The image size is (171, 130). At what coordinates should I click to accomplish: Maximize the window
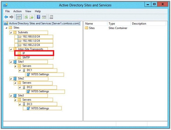click(x=154, y=4)
